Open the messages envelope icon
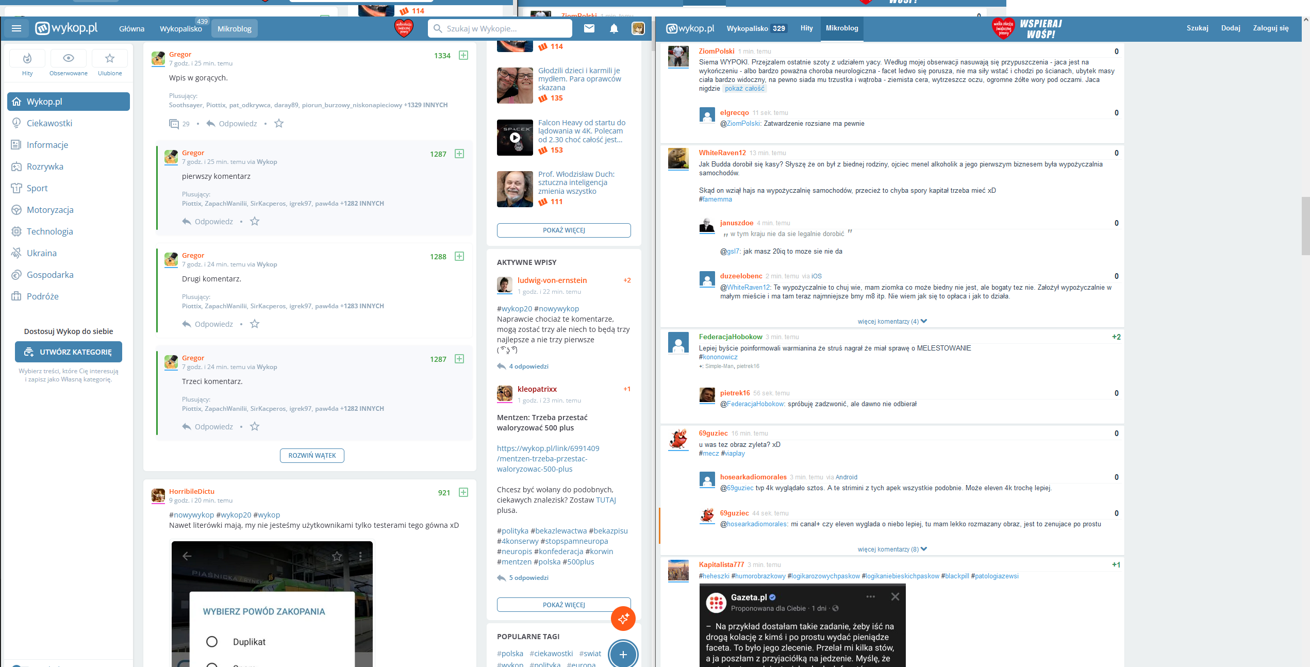 tap(589, 28)
